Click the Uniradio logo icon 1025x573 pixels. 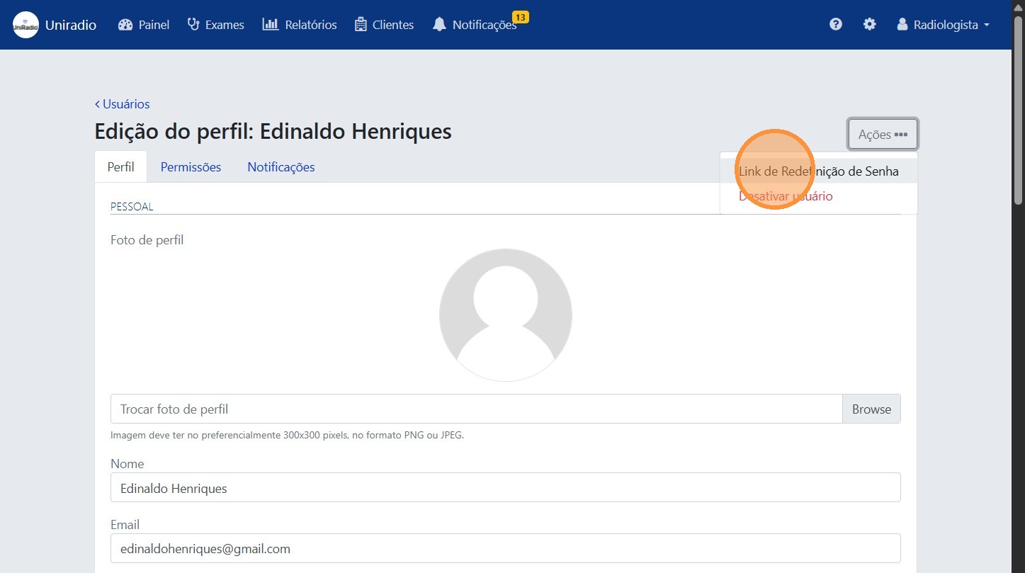click(x=26, y=25)
